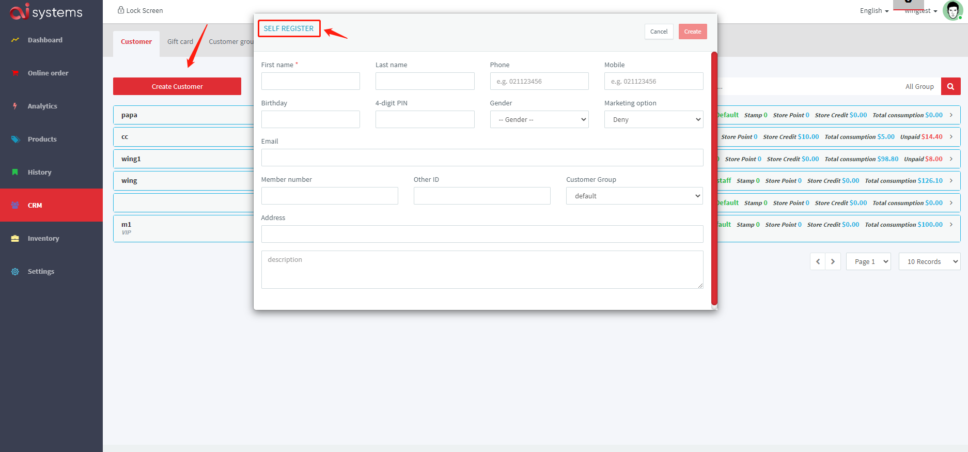Image resolution: width=968 pixels, height=452 pixels.
Task: Click the Inventory briefcase icon
Action: coord(15,238)
